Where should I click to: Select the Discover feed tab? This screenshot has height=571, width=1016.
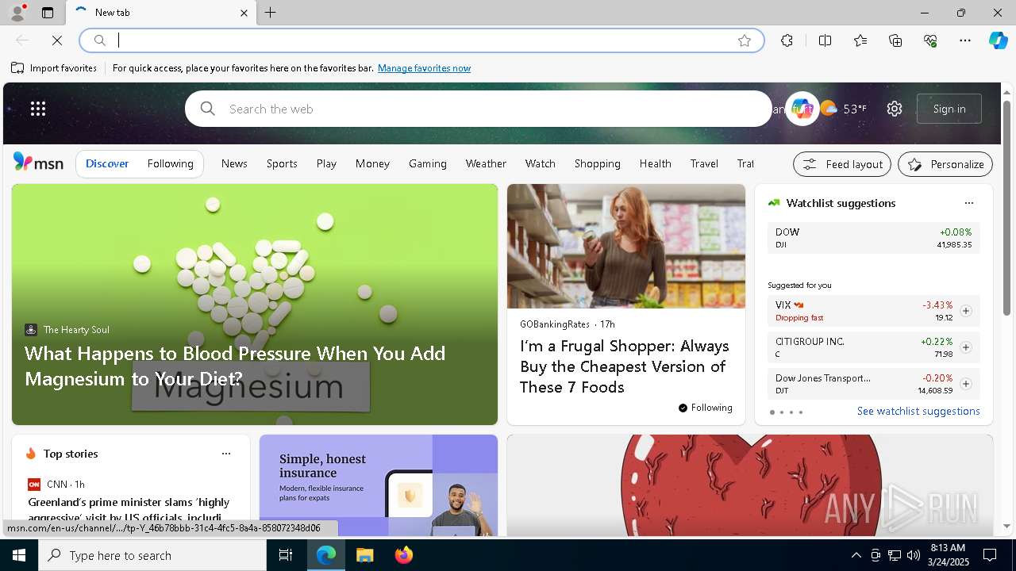107,163
